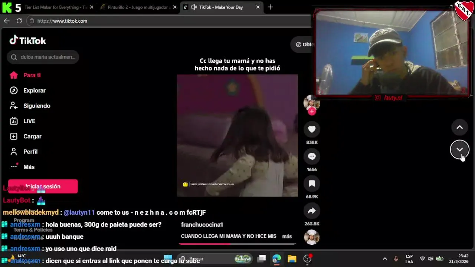Close the Tier List Maker tab
475x267 pixels.
(x=92, y=7)
